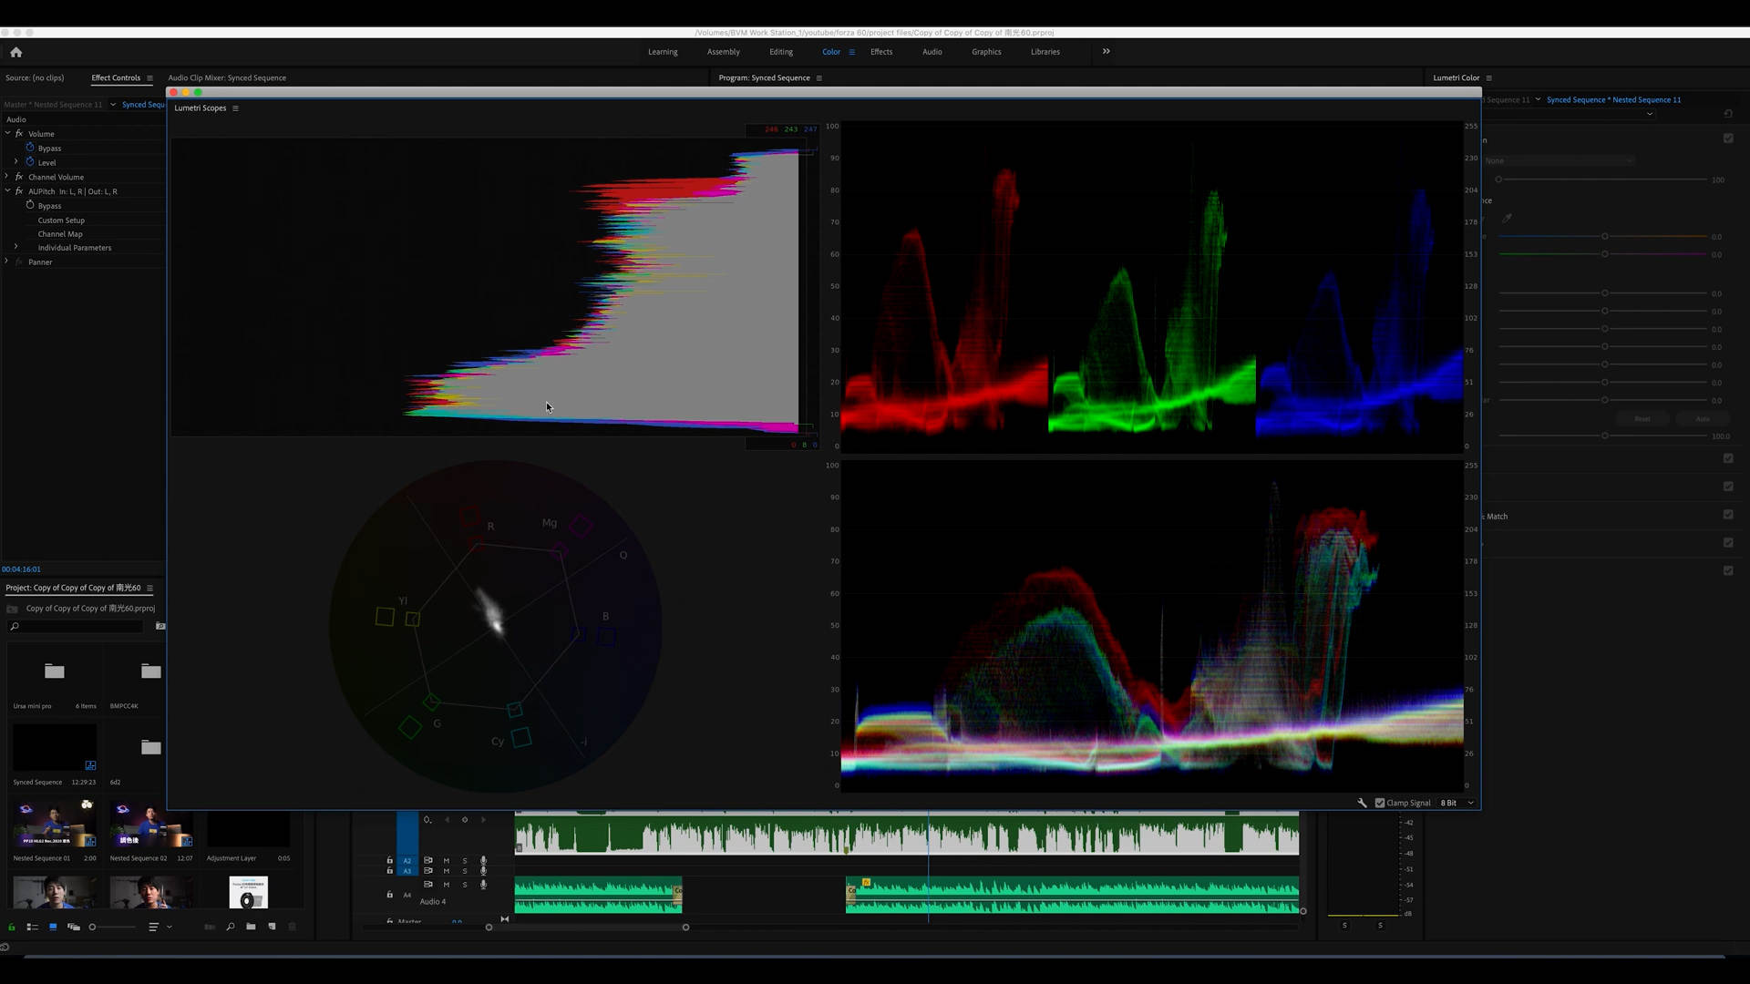Open the Lumetri Scopes wrench settings

click(1362, 803)
